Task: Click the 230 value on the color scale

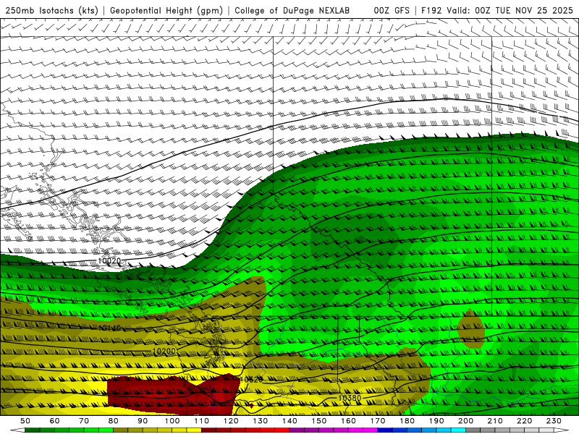Action: click(x=554, y=421)
